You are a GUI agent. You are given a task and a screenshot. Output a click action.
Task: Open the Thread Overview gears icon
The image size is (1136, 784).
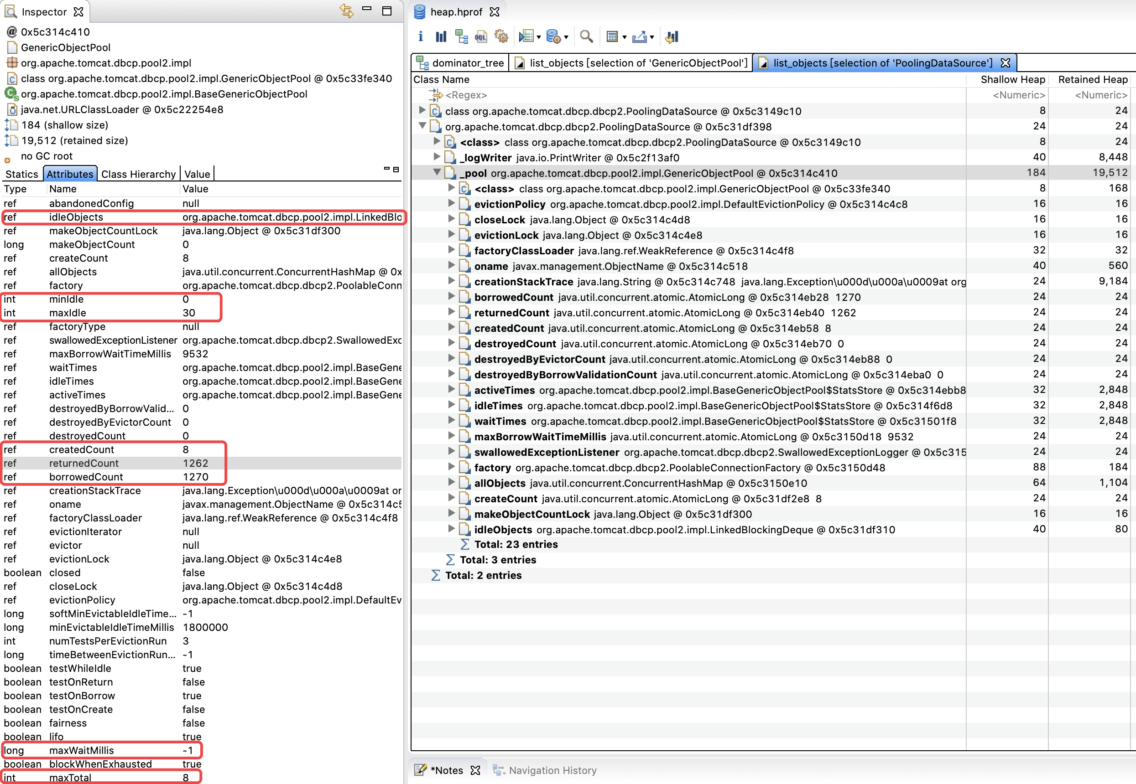(501, 36)
